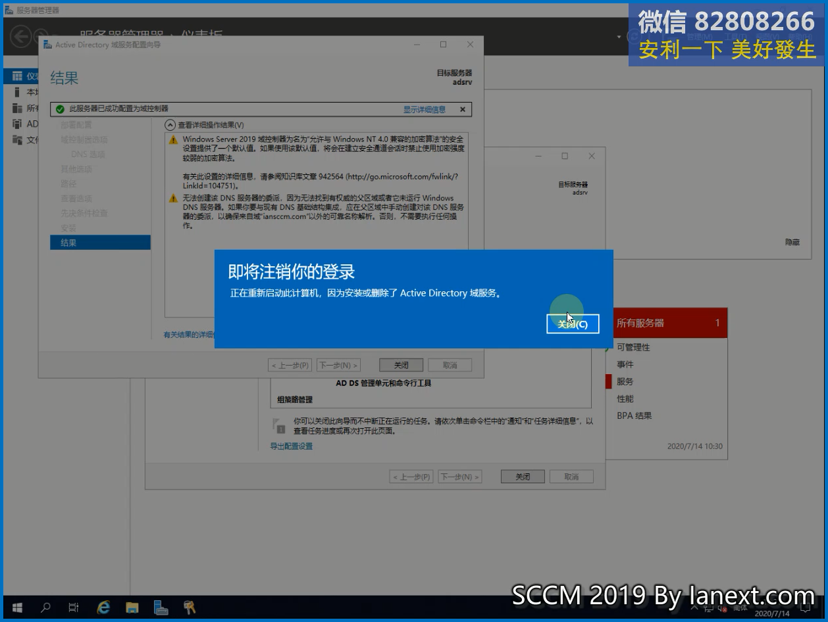Click the keys icon on taskbar

click(190, 608)
